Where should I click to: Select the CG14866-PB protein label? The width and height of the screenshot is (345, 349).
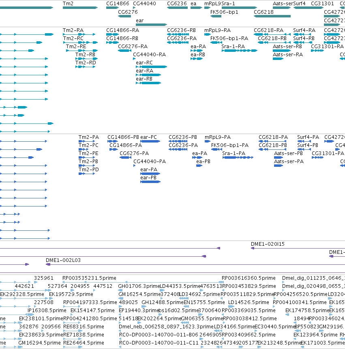[123, 137]
